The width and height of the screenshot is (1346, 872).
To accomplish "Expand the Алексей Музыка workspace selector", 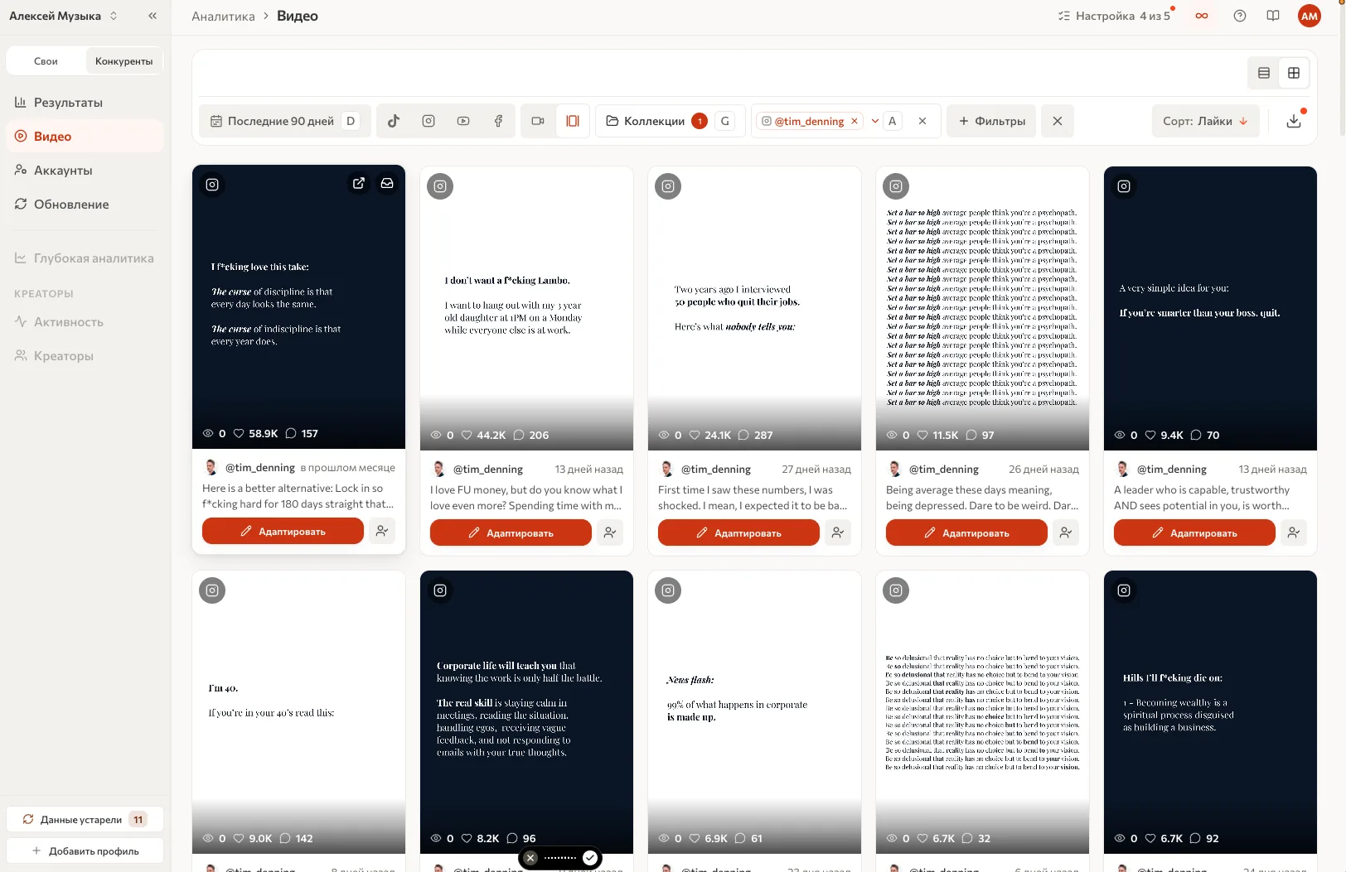I will pos(64,16).
